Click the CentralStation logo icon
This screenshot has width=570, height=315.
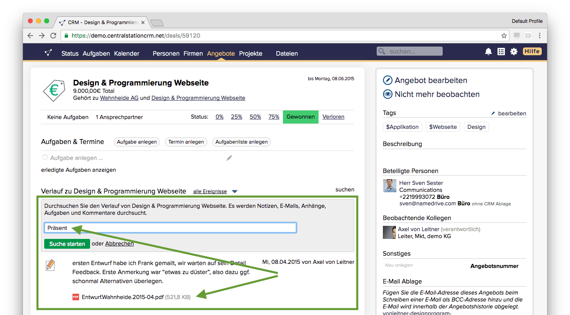click(48, 53)
